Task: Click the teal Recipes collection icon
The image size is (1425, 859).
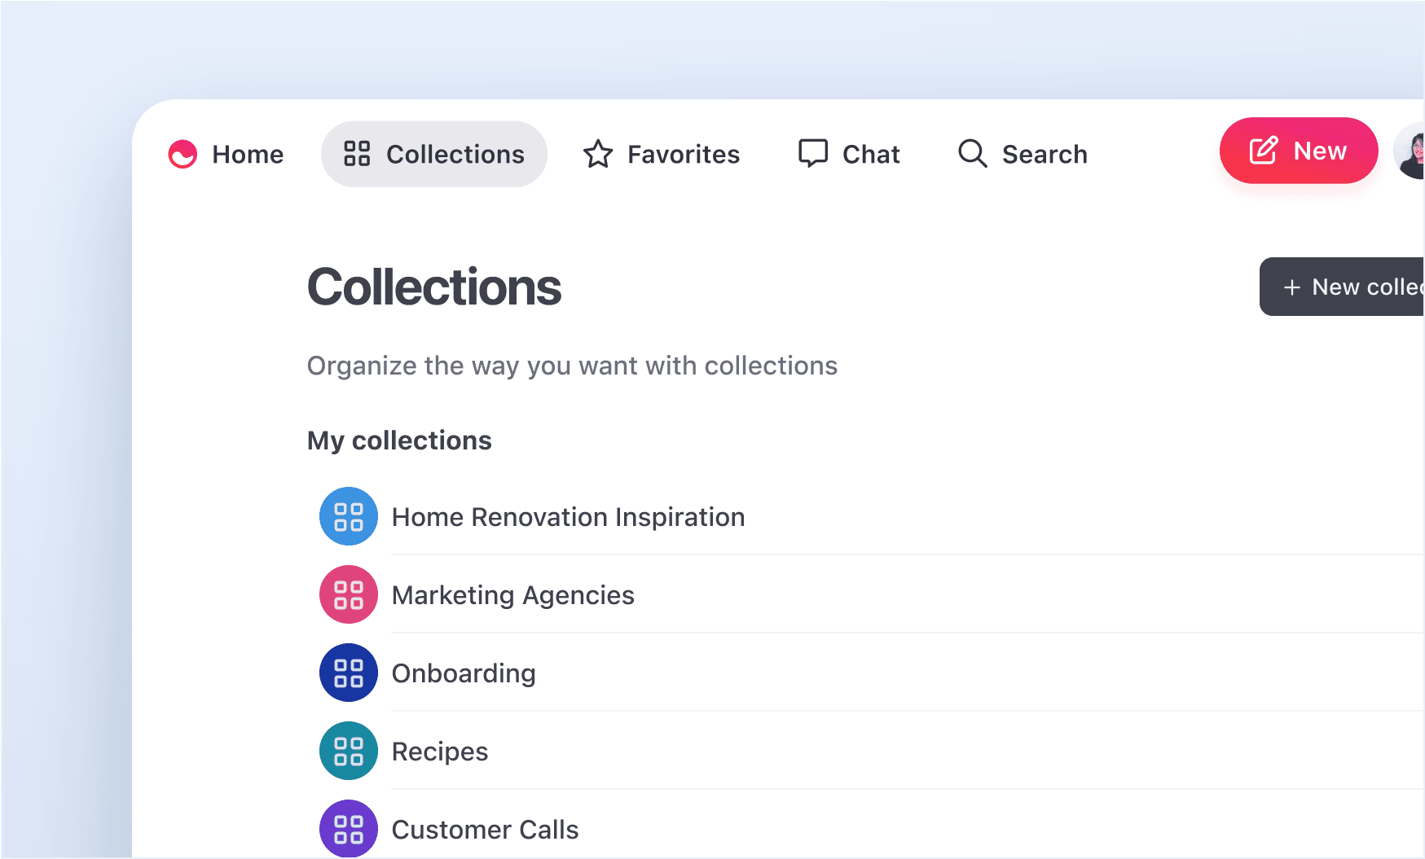Action: (348, 751)
